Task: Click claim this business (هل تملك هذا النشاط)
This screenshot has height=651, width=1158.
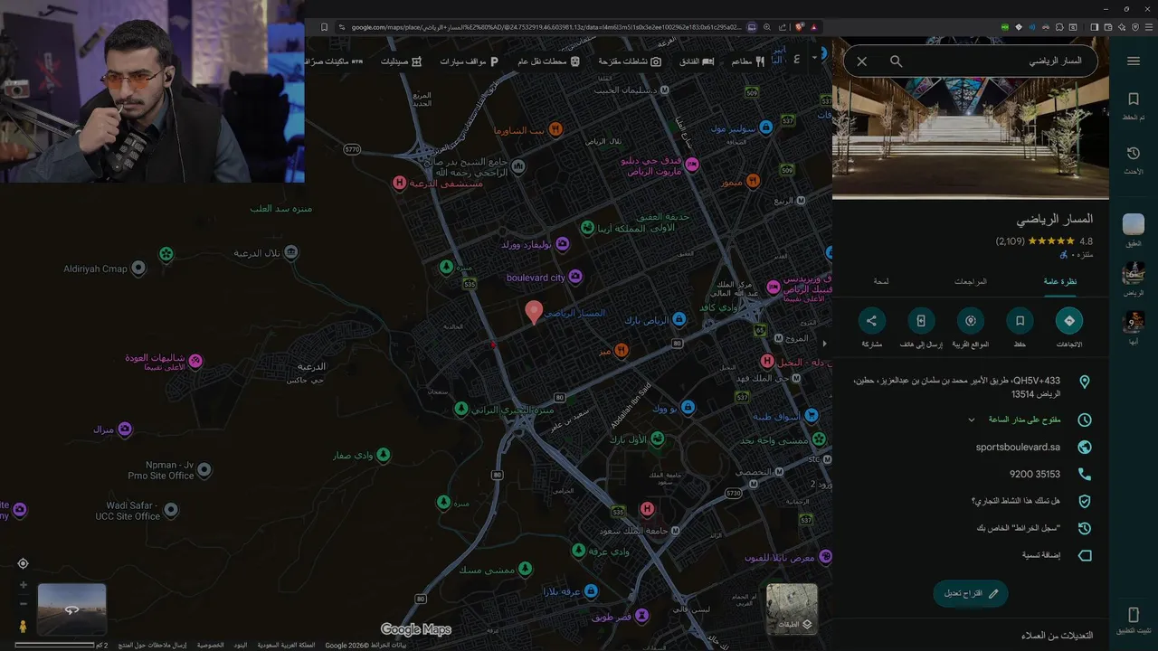Action: [x=1016, y=501]
